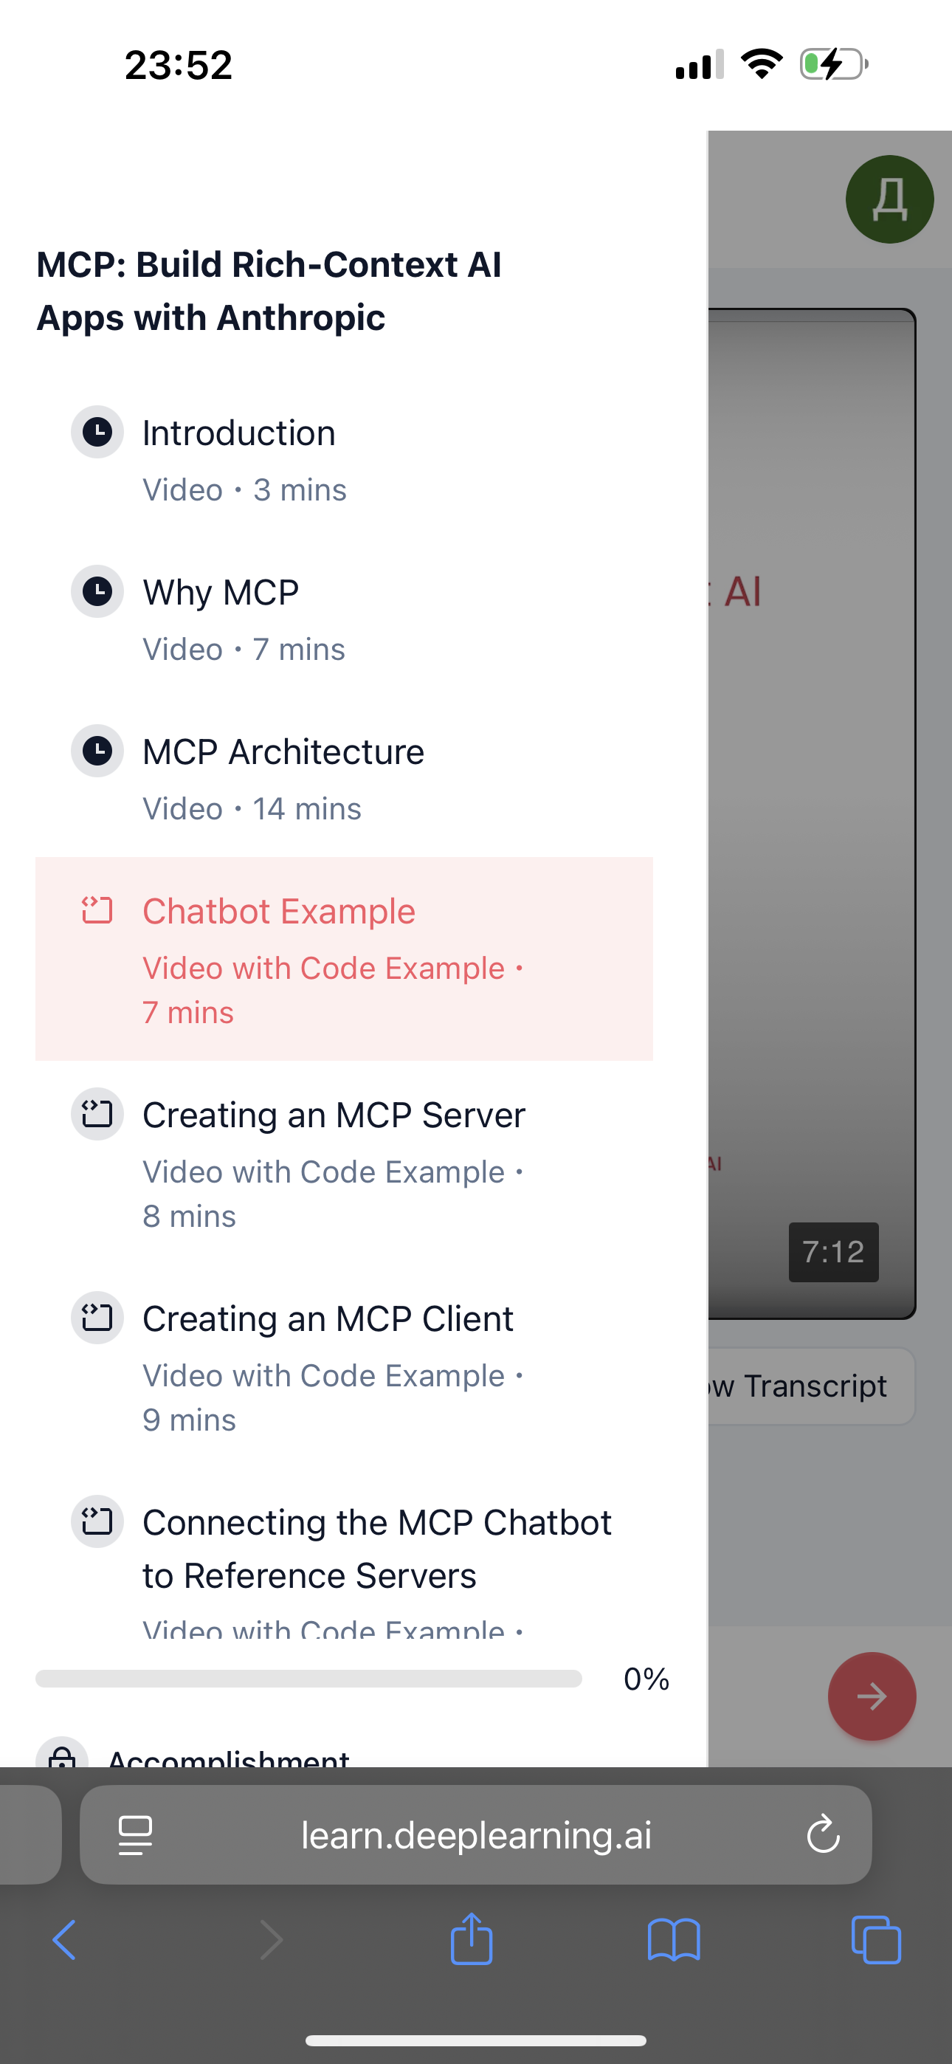Screen dimensions: 952x2064
Task: Open the Safari share sheet icon
Action: 471,1939
